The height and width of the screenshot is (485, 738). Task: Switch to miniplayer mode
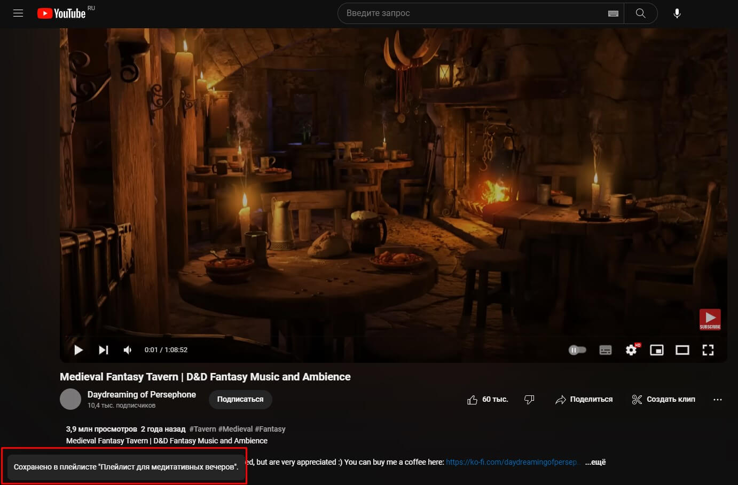click(x=657, y=350)
